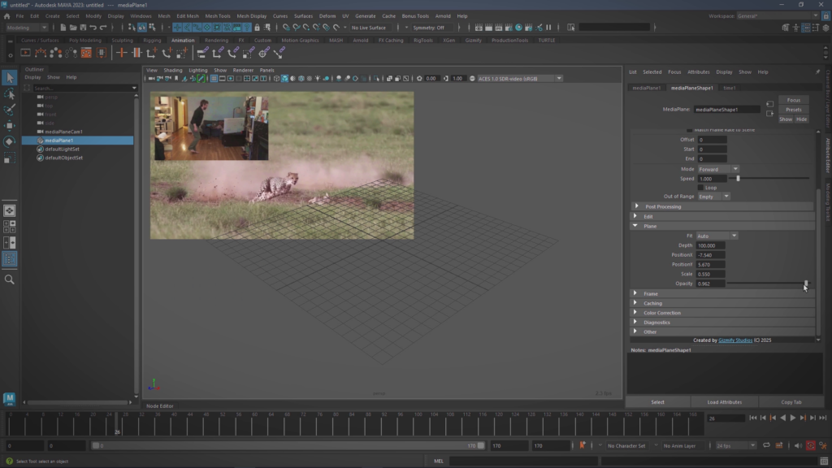Jump to start of playback range

753,418
